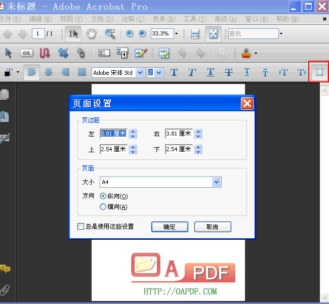Go to previous page arrow

tap(8, 34)
